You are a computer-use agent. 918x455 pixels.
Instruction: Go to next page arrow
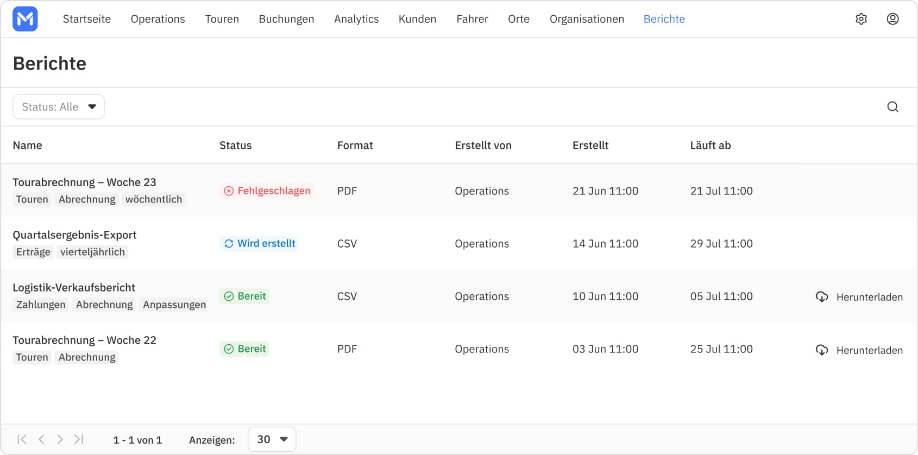60,439
